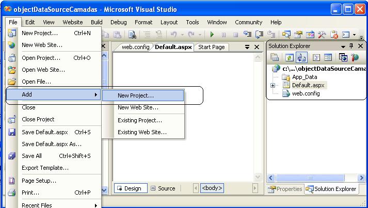
Task: Click the ASP.NET Configuration icon
Action: click(x=355, y=57)
